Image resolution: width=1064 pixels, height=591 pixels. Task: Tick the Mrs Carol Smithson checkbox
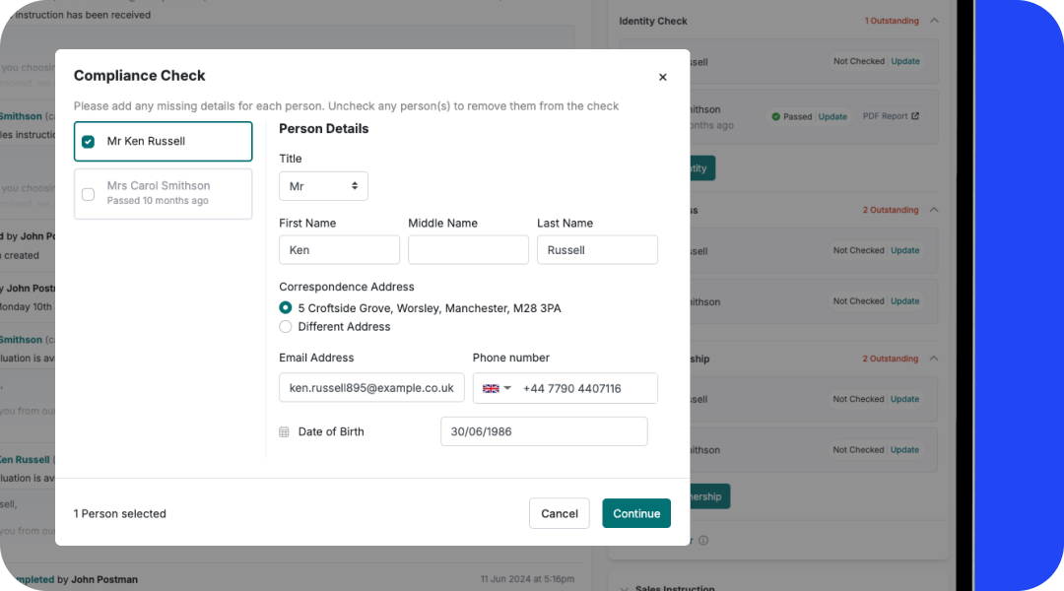coord(89,194)
